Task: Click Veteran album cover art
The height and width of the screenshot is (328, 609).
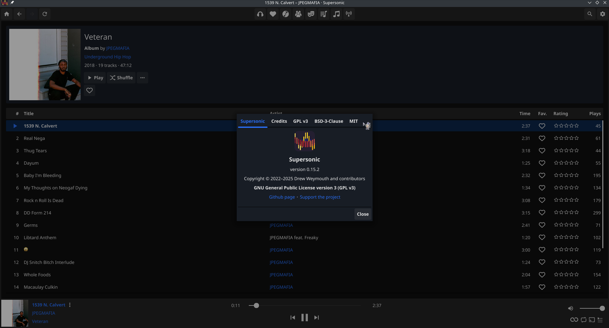Action: [x=45, y=65]
